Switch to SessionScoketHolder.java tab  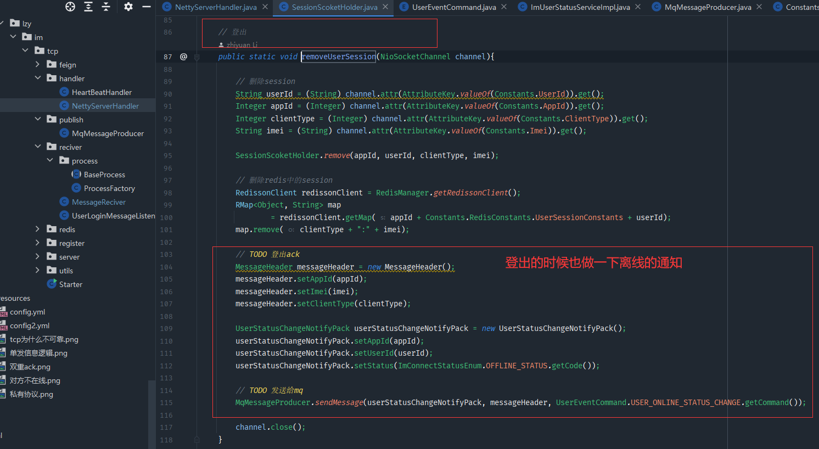click(x=334, y=7)
